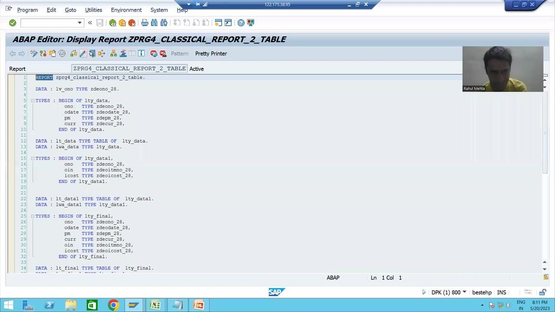Open the Utilities menu
The width and height of the screenshot is (555, 312).
click(94, 10)
